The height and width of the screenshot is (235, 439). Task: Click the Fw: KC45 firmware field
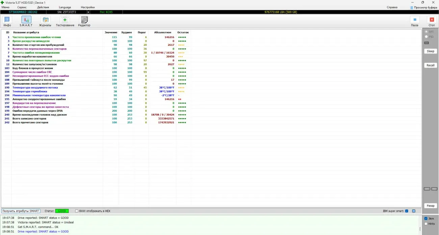coord(107,12)
